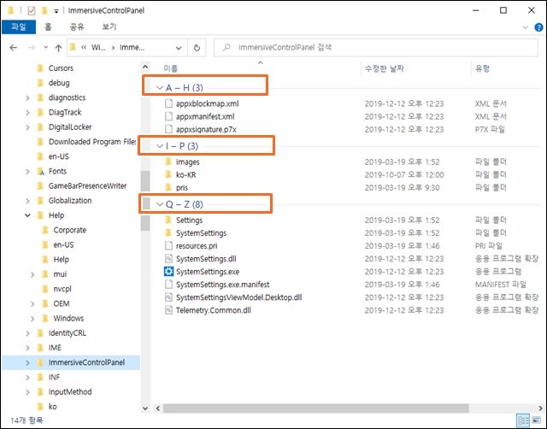547x429 pixels.
Task: Click the ImmersiveControlPanel search box
Action: click(376, 48)
